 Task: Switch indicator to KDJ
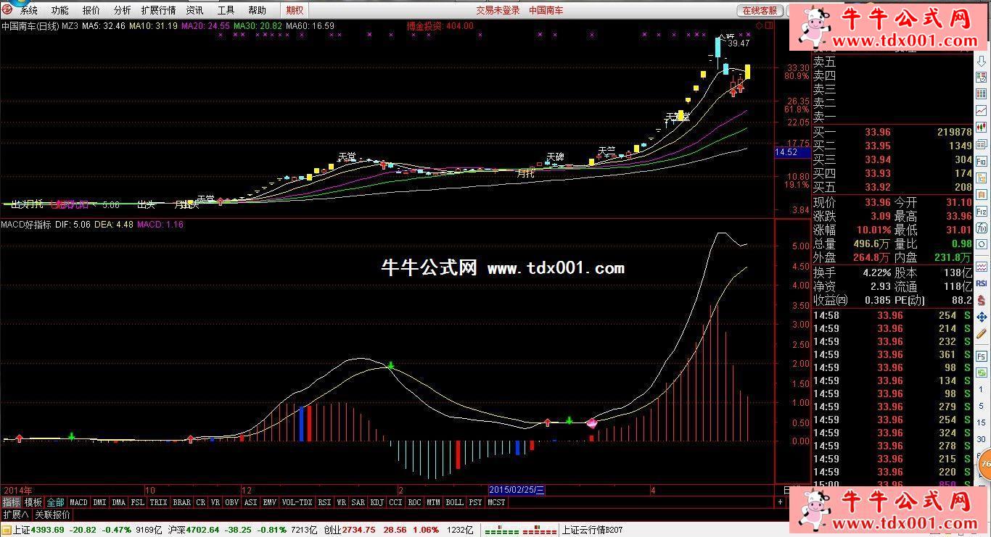coord(377,502)
